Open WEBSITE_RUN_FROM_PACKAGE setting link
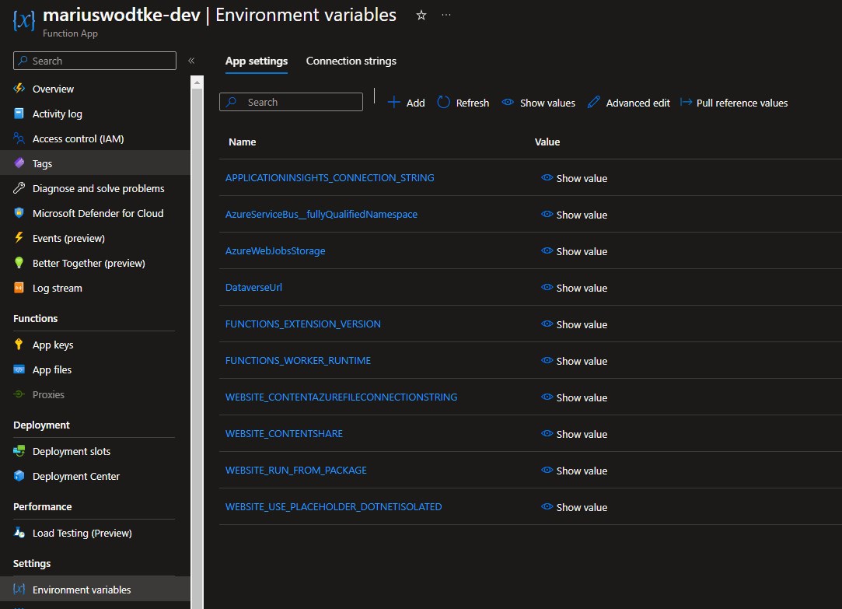The height and width of the screenshot is (609, 842). [296, 469]
